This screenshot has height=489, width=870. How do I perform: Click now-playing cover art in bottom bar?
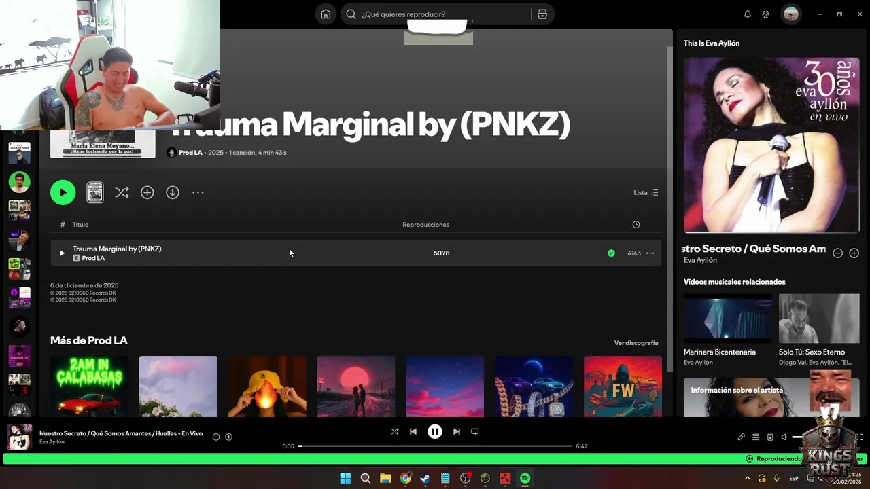[19, 437]
